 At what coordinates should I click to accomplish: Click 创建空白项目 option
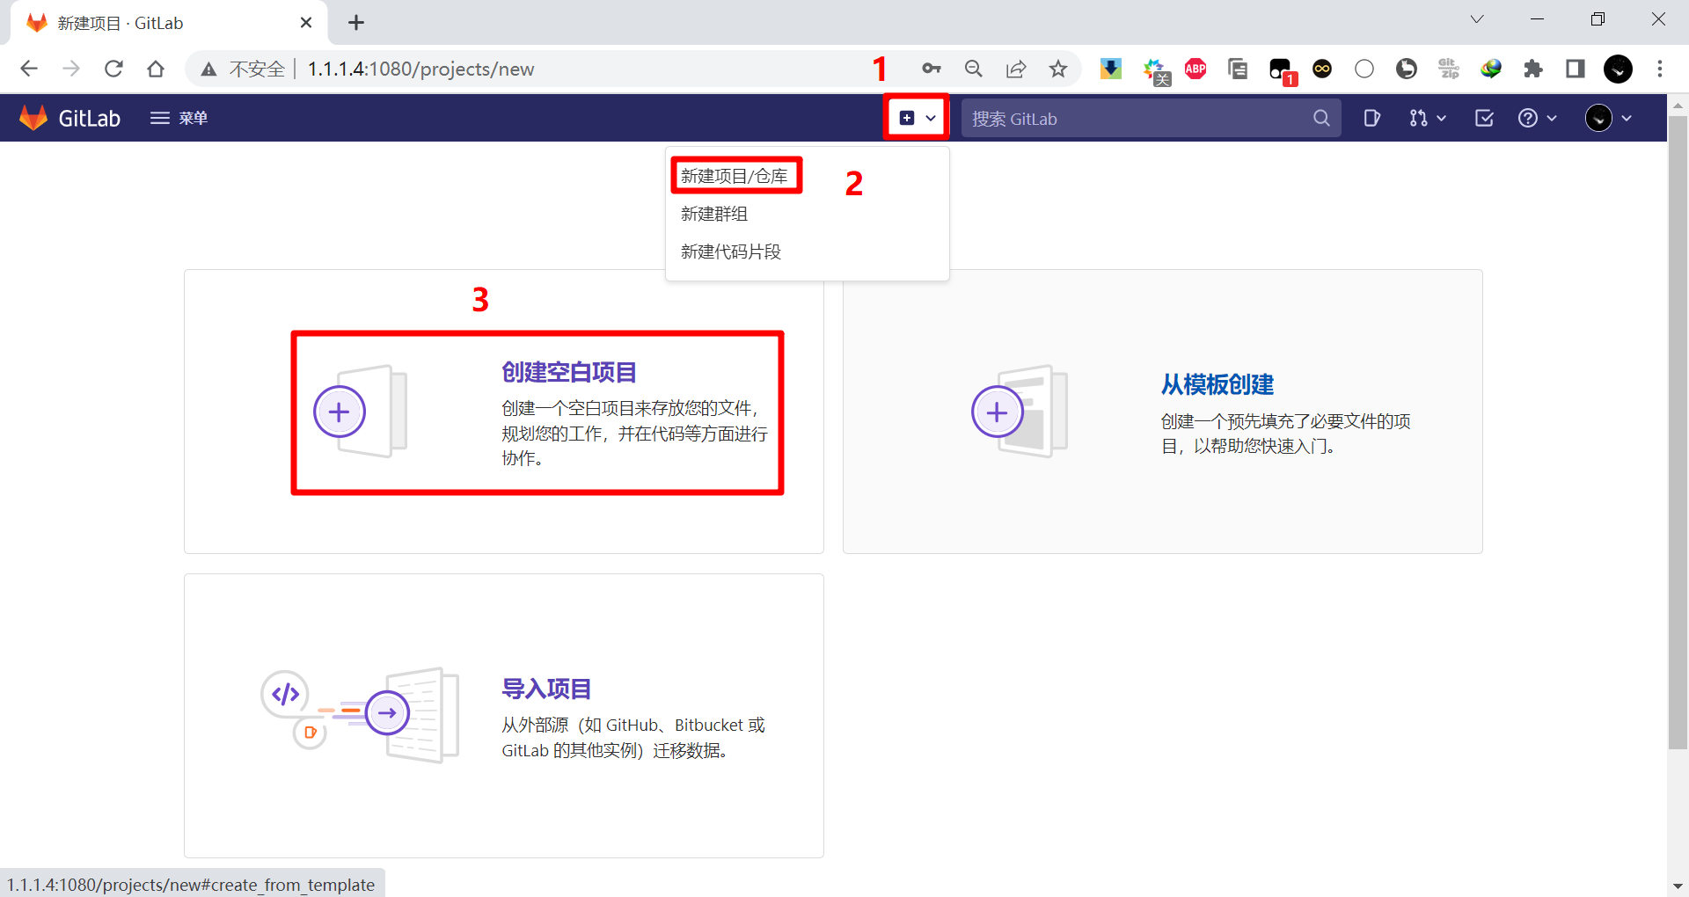pos(568,373)
